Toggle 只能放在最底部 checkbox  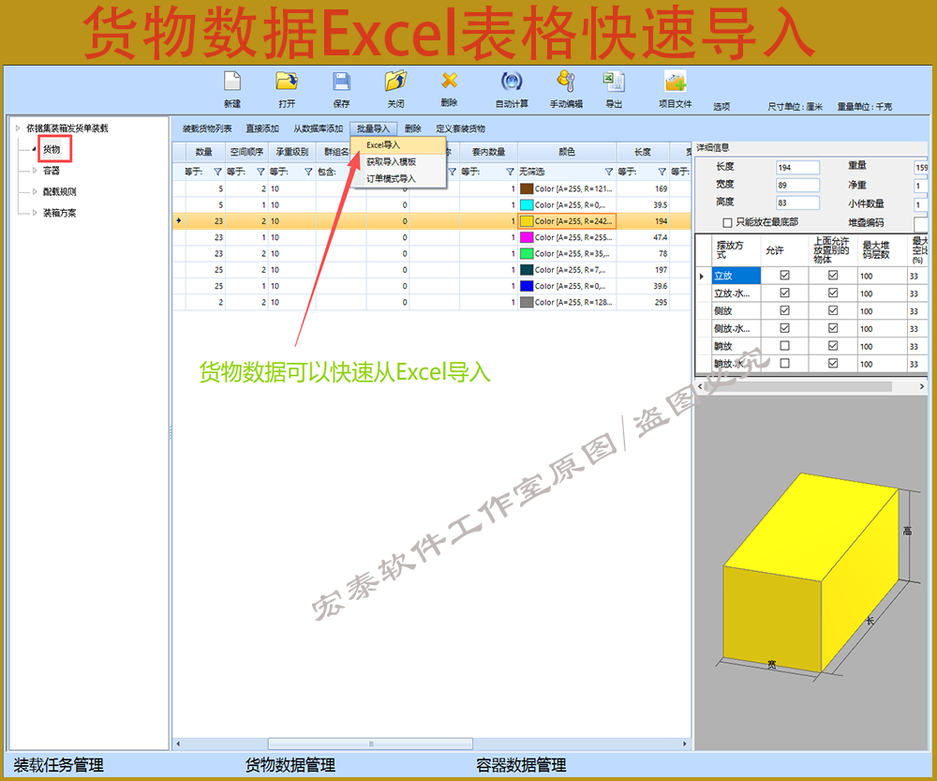(727, 222)
